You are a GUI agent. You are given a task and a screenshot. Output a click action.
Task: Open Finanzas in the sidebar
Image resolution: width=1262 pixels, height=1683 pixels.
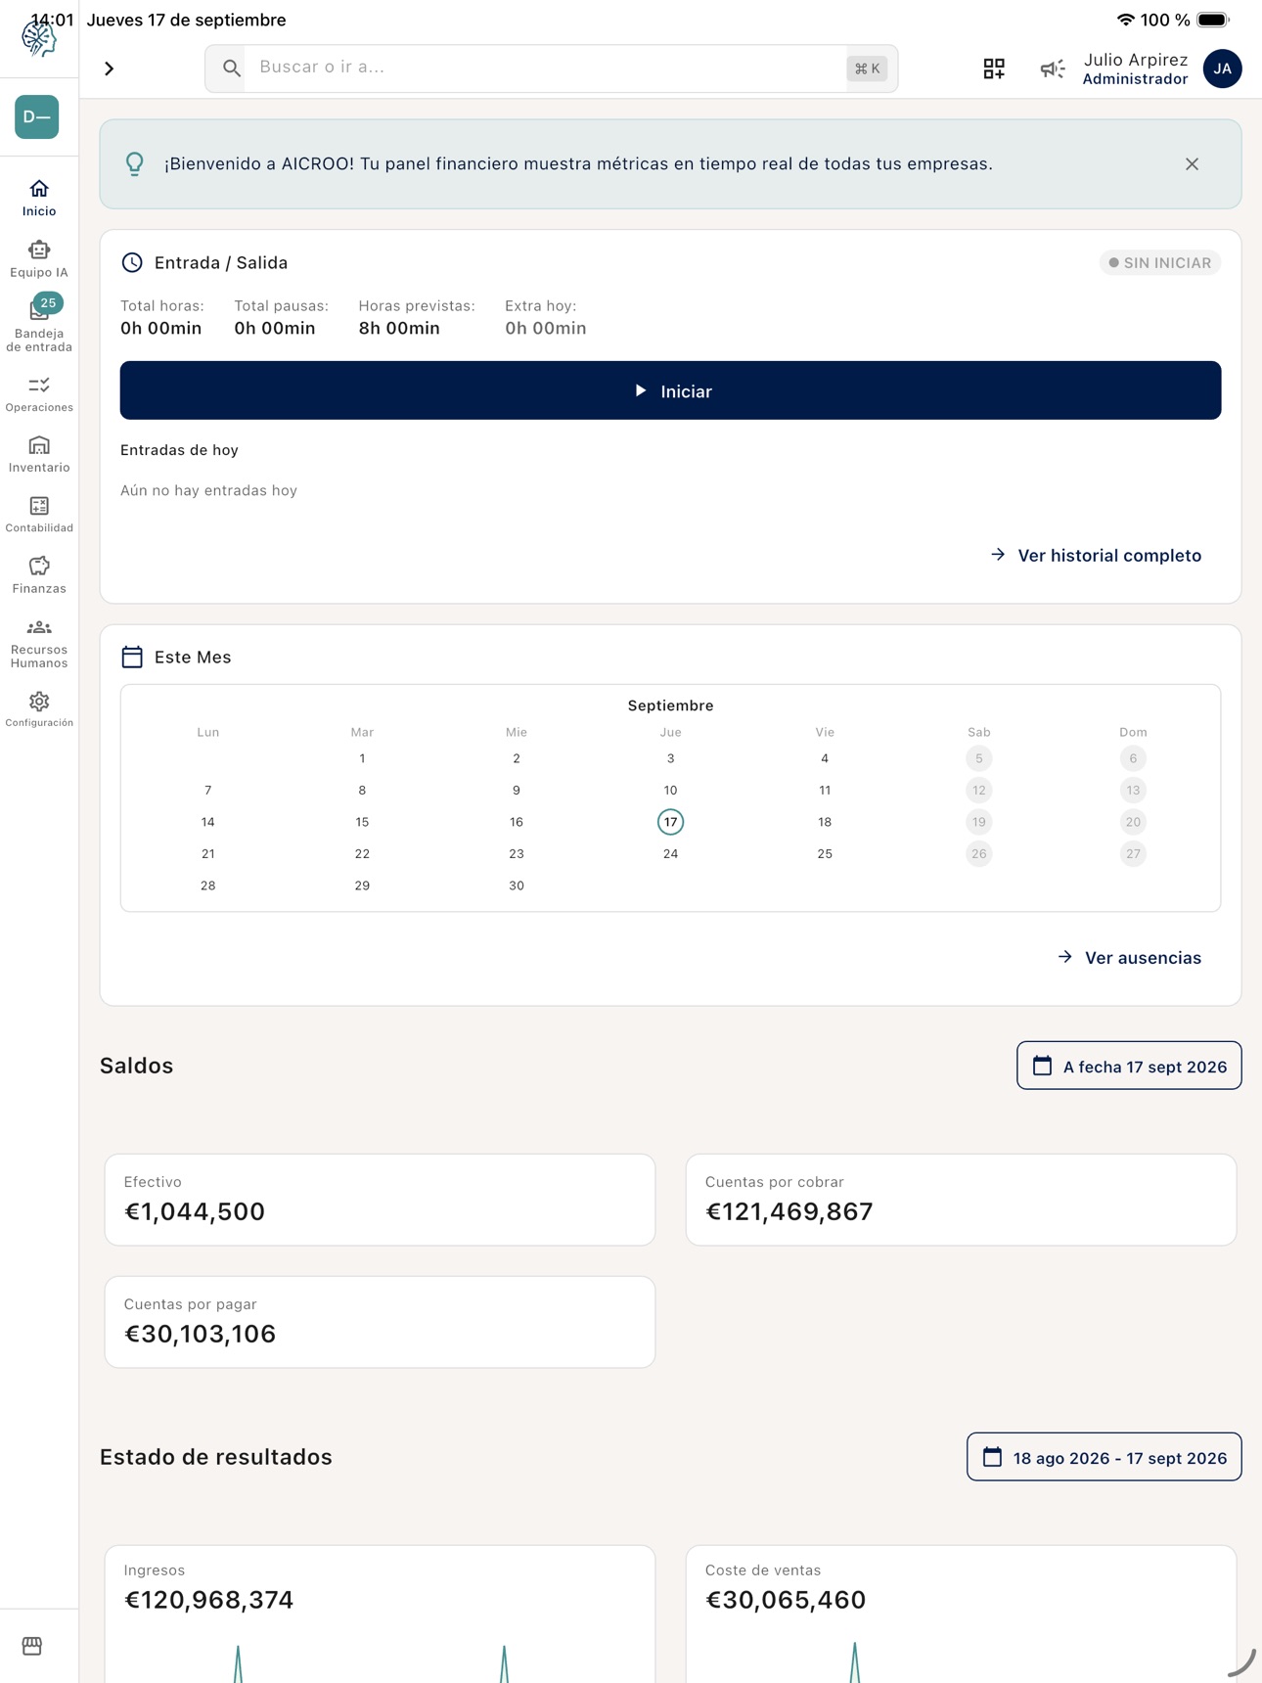click(x=39, y=575)
